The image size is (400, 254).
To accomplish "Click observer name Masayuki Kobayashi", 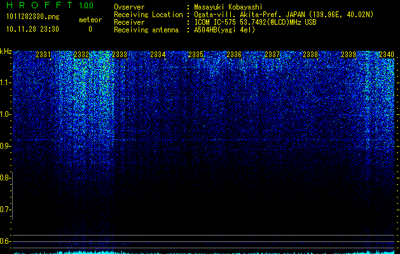I will [x=228, y=7].
